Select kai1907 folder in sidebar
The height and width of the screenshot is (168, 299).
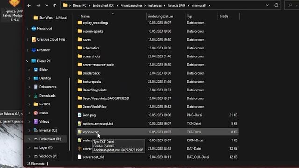click(x=42, y=104)
